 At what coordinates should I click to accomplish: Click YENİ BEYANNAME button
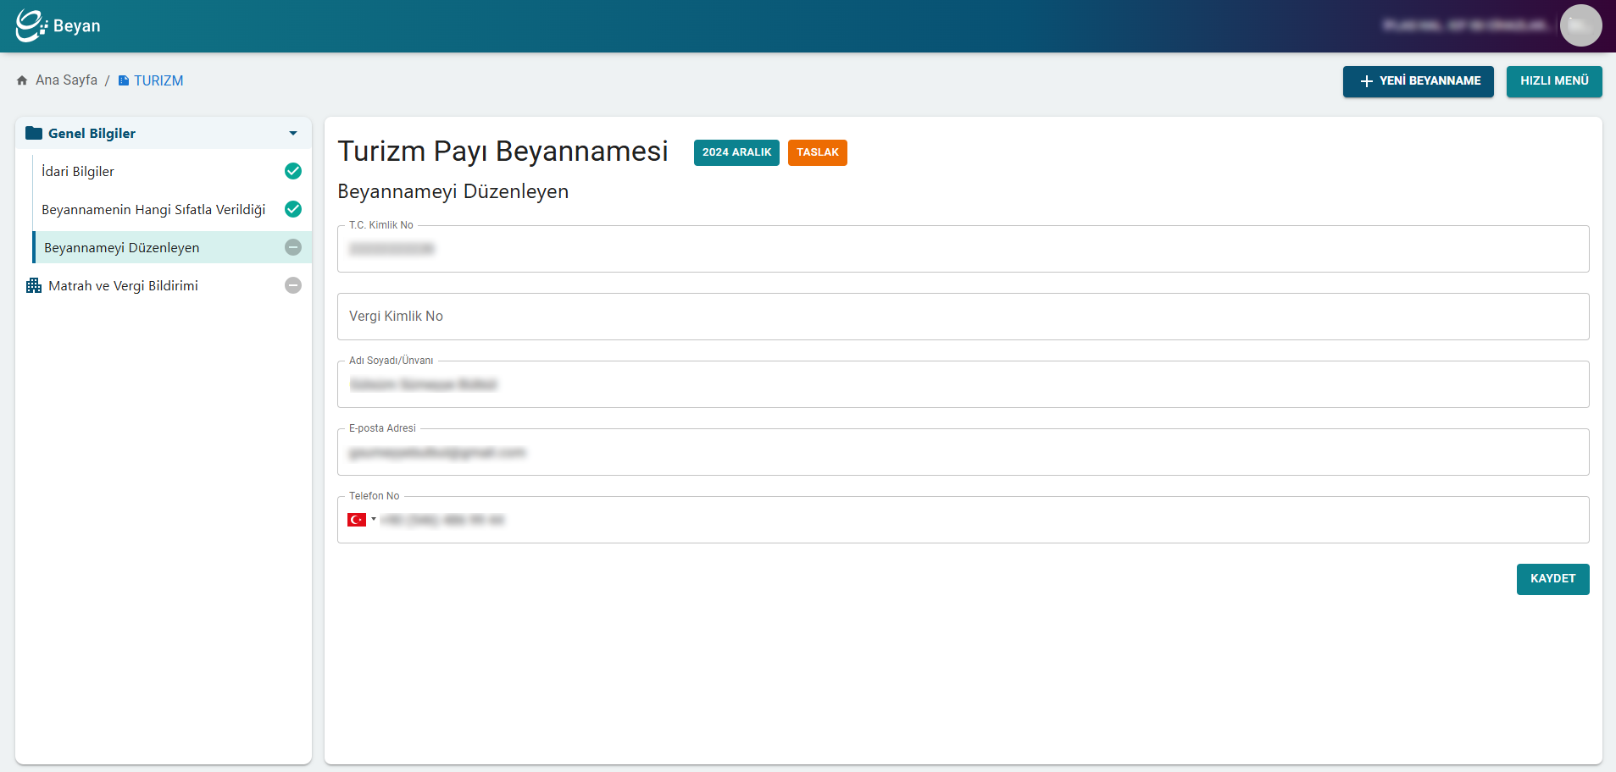(x=1418, y=81)
